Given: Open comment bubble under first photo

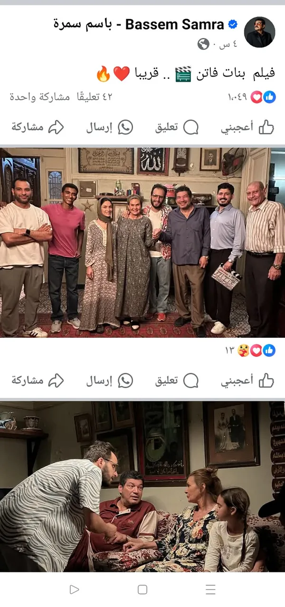Looking at the screenshot, I should 177,380.
